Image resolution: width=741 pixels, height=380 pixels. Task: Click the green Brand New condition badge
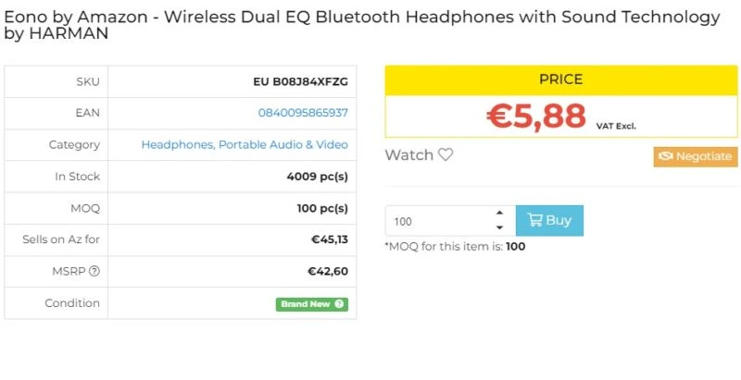click(306, 304)
